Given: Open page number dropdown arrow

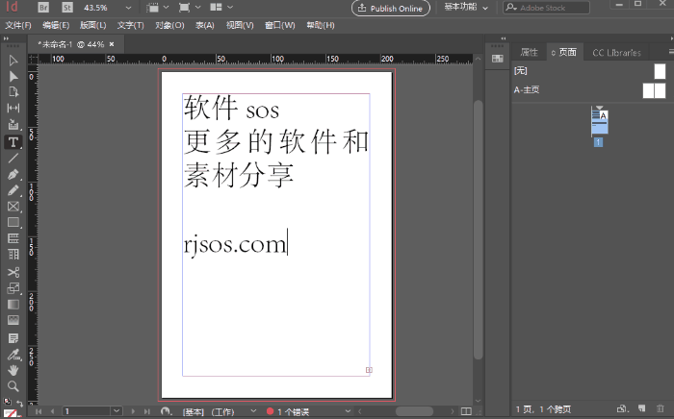Looking at the screenshot, I should (117, 411).
